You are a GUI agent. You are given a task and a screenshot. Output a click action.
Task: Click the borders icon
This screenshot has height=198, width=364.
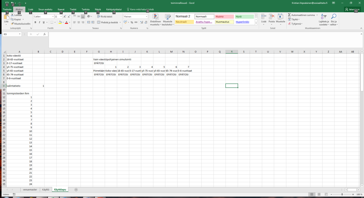(x=52, y=22)
